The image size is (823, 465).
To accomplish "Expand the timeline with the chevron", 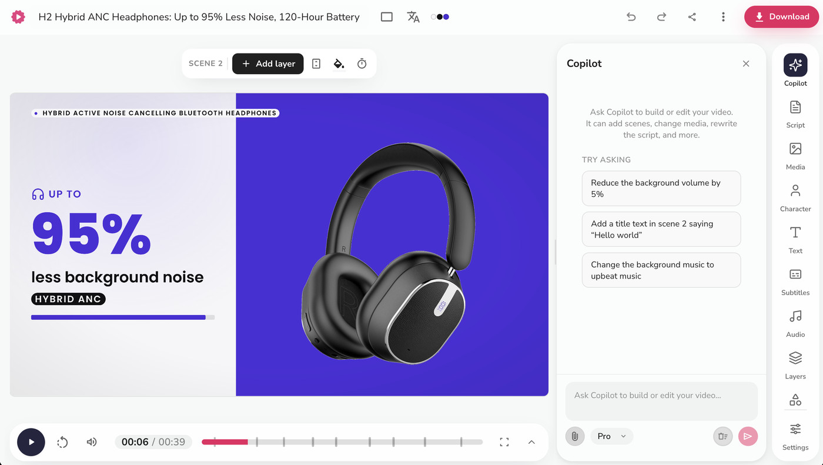I will tap(531, 442).
